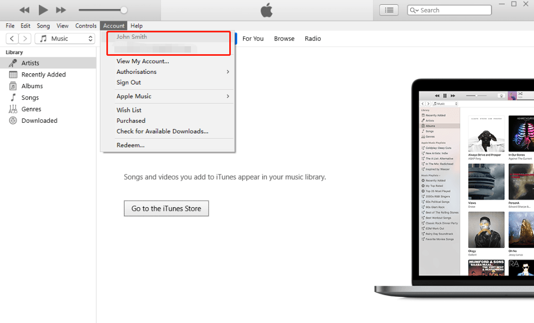Image resolution: width=534 pixels, height=323 pixels.
Task: Click the microphone icon beside Artists
Action: (13, 63)
